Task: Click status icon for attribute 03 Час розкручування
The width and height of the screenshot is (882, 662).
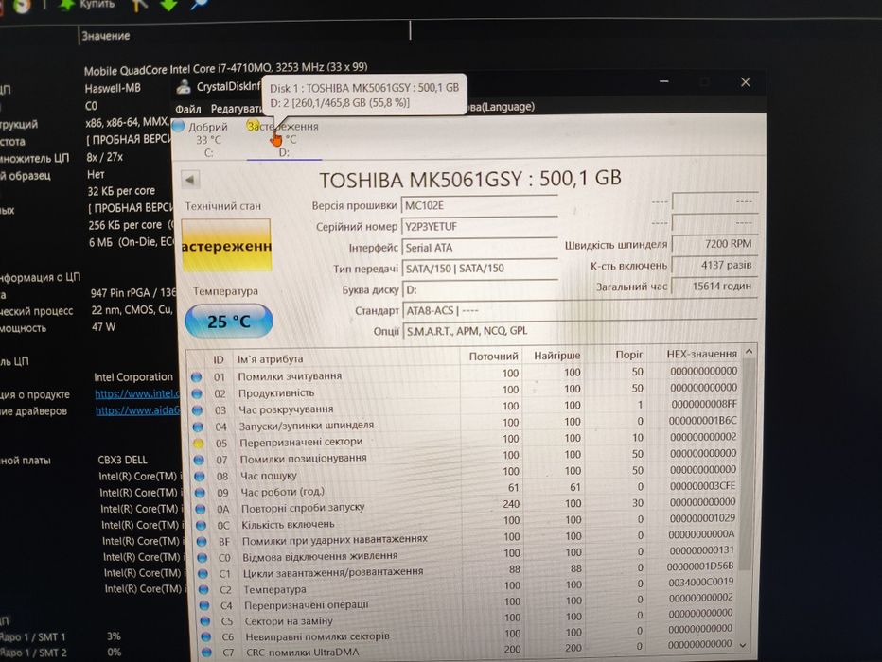Action: (198, 410)
